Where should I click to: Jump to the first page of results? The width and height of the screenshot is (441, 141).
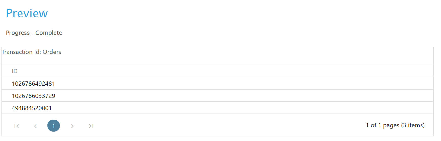click(17, 126)
